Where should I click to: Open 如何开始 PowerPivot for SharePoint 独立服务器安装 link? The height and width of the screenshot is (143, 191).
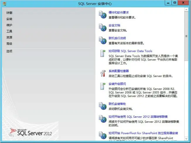tap(143, 133)
